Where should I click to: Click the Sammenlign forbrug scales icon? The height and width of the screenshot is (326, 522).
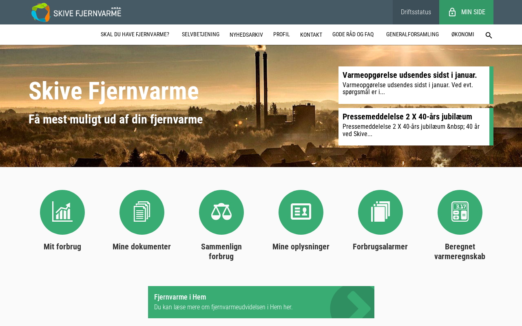point(221,212)
